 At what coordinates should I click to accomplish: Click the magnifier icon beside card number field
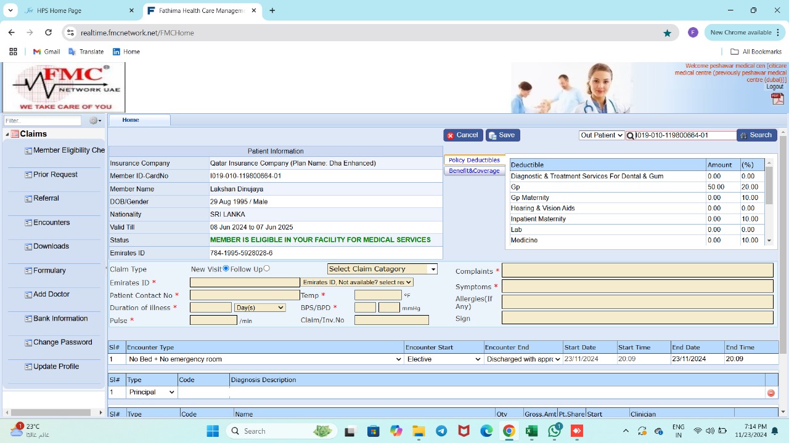631,136
